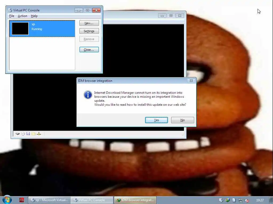This screenshot has width=273, height=204.
Task: Launch the red FG pinned taskbar icon
Action: pyautogui.click(x=22, y=200)
